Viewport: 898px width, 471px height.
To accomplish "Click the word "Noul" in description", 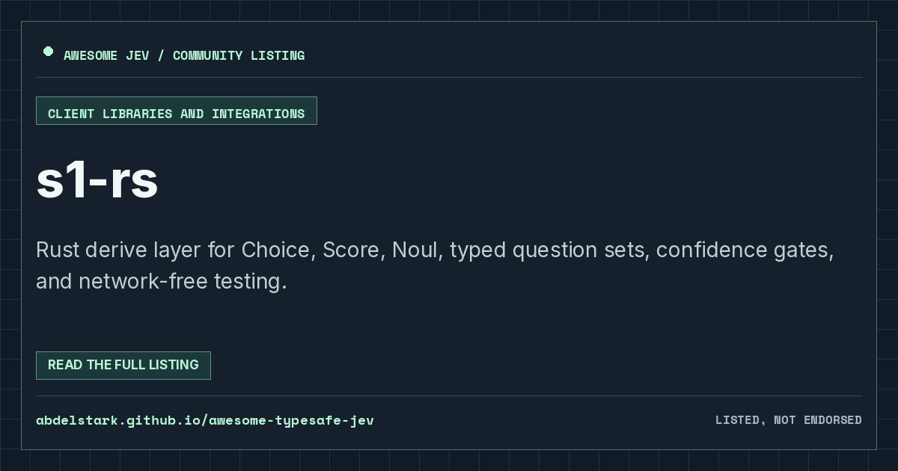I will click(x=415, y=250).
